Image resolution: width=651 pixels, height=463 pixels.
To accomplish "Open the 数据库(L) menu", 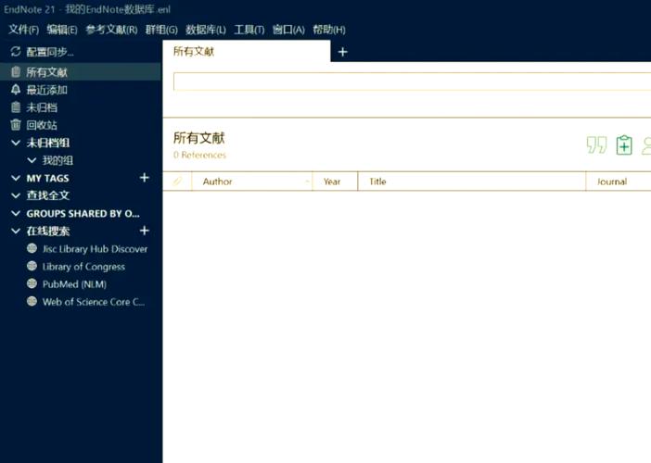I will pyautogui.click(x=206, y=30).
